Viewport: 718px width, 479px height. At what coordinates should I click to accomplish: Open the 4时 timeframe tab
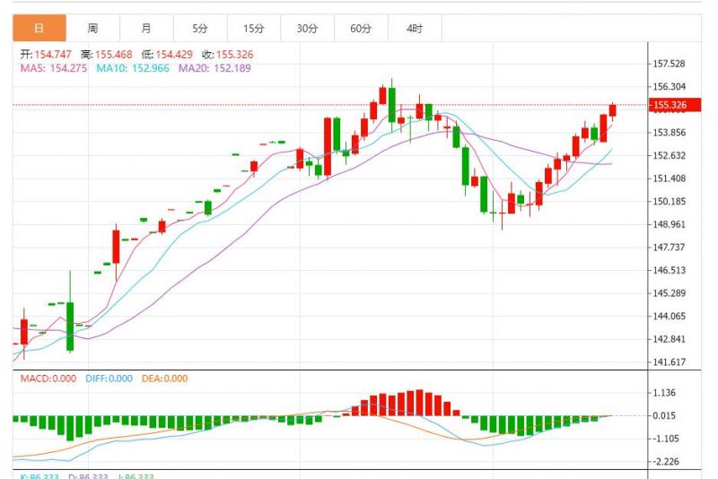point(414,29)
